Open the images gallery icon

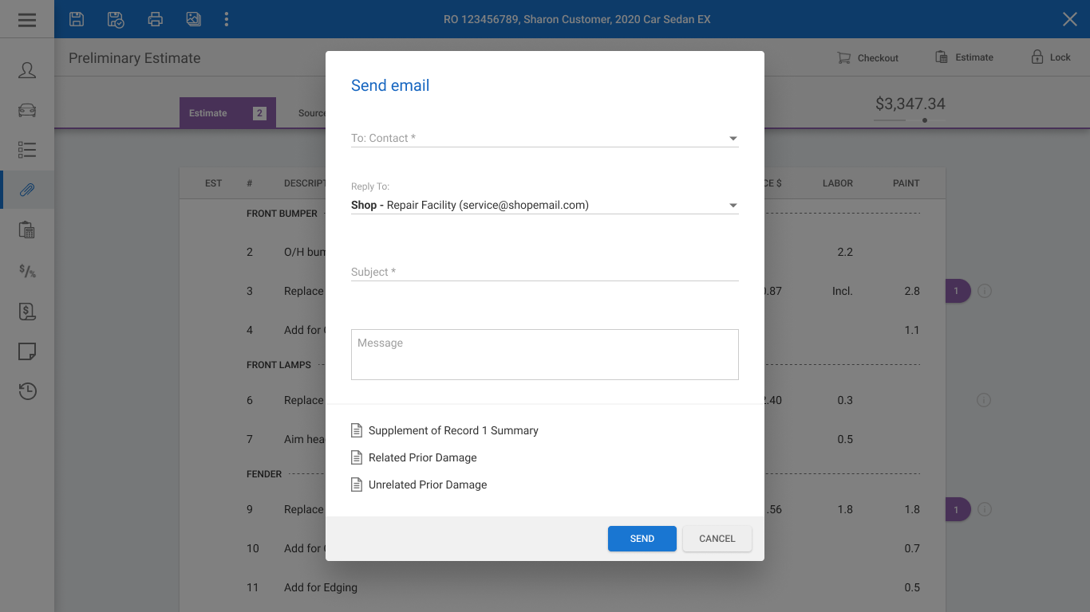[193, 19]
